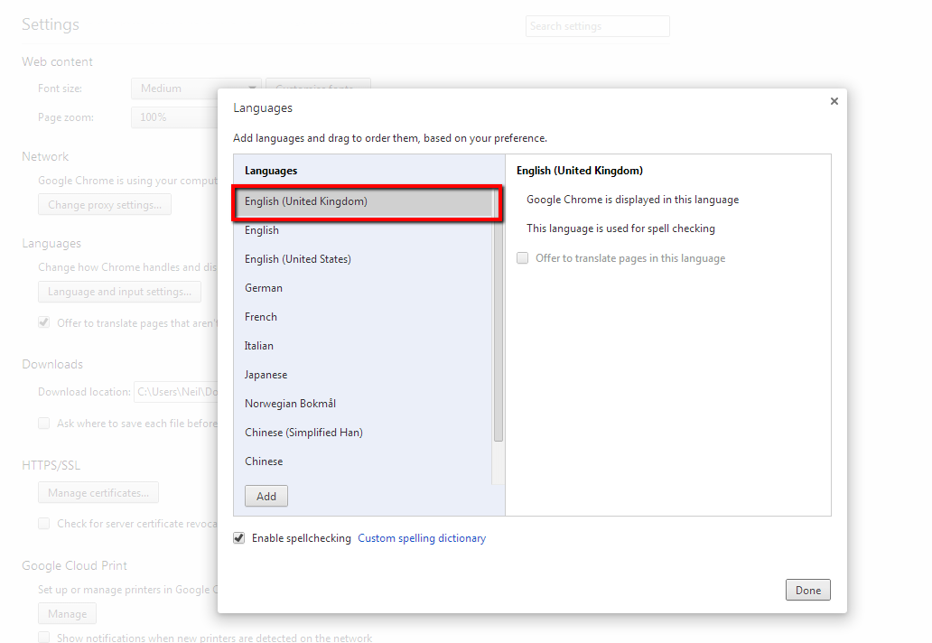The width and height of the screenshot is (932, 643).
Task: Close the Languages dialog with the X
Action: 834,101
